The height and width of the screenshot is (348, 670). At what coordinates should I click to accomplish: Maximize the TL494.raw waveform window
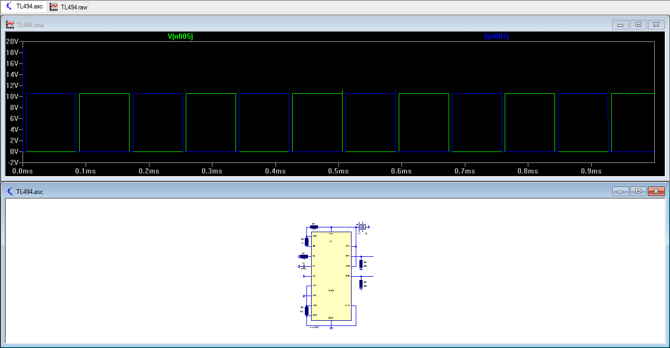(638, 25)
